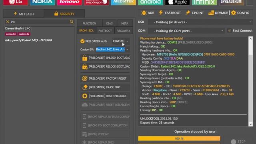This screenshot has height=144, width=256.
Task: Run [PRELOADER] RESET MICLOUD
Action: pos(105,96)
